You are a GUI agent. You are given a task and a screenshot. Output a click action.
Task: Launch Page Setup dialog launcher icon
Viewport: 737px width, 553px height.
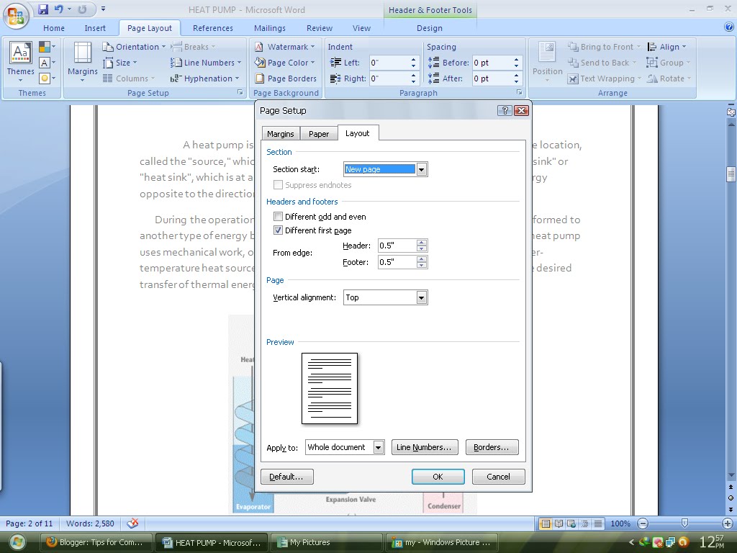pos(240,93)
